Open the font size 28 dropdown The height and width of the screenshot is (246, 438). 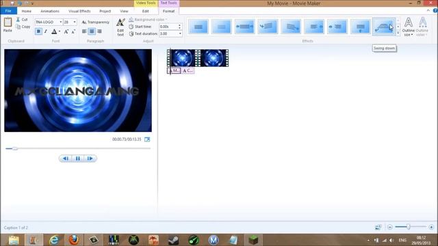(75, 22)
